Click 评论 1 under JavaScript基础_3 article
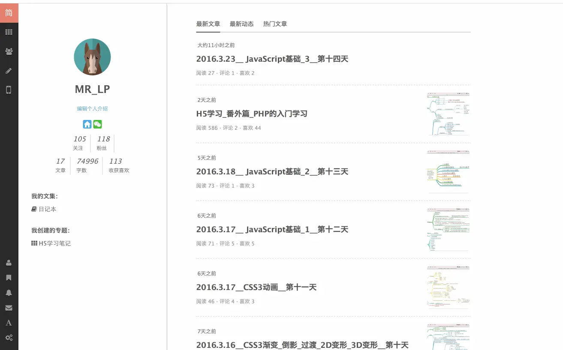 coord(227,73)
